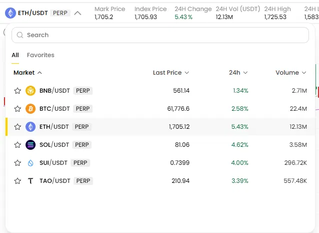Select the TAO/USDT market
The height and width of the screenshot is (233, 319).
tap(160, 181)
